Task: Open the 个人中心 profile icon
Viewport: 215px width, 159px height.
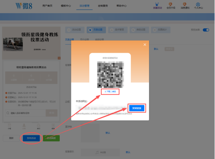Action: [x=198, y=4]
